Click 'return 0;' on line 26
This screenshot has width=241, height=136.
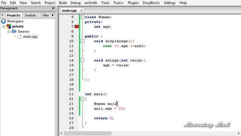[x=104, y=118]
